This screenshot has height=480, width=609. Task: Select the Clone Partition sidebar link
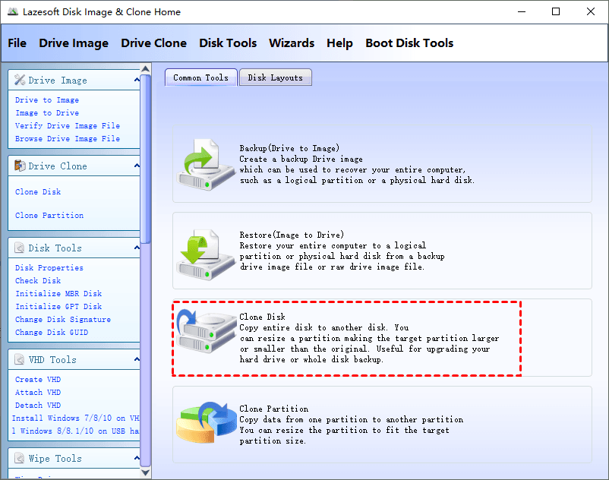pos(49,216)
